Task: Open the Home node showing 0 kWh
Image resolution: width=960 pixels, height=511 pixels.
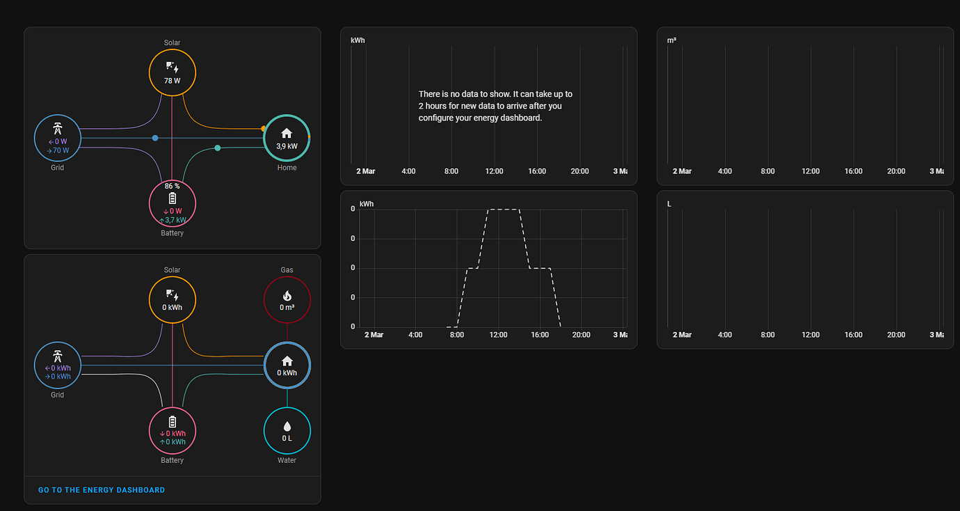Action: pos(287,365)
